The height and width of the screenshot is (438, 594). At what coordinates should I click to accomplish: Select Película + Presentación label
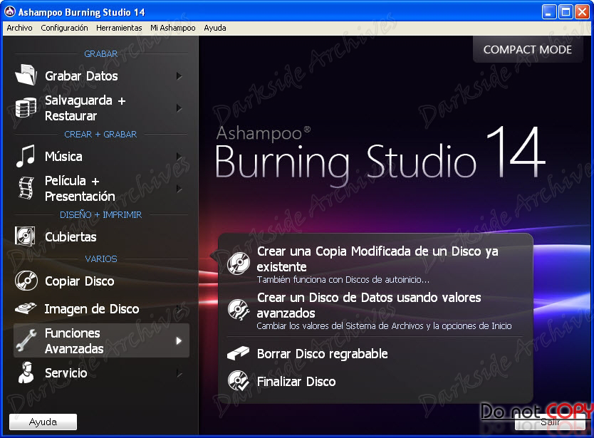coord(80,188)
